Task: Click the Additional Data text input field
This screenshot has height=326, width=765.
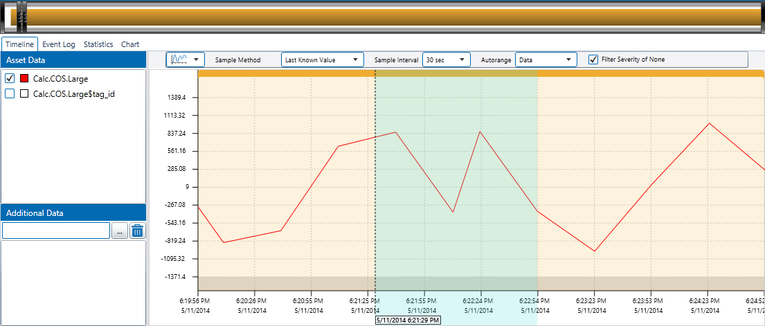Action: coord(55,230)
